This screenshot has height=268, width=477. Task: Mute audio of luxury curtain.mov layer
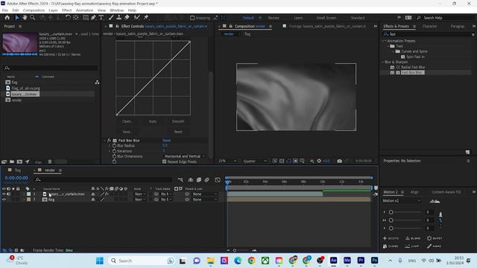click(x=9, y=194)
